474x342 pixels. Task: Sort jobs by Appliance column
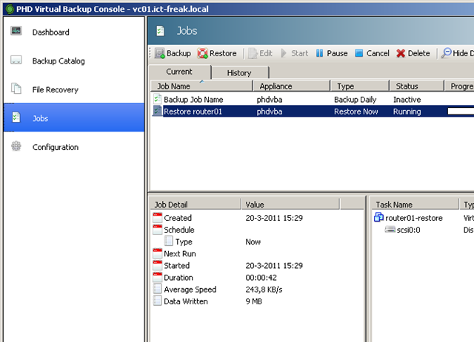tap(290, 86)
